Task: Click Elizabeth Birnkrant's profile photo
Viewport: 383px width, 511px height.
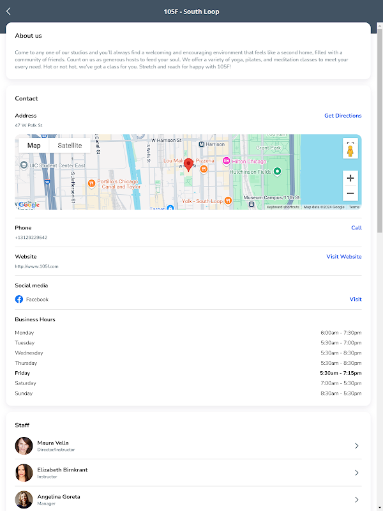Action: [24, 473]
